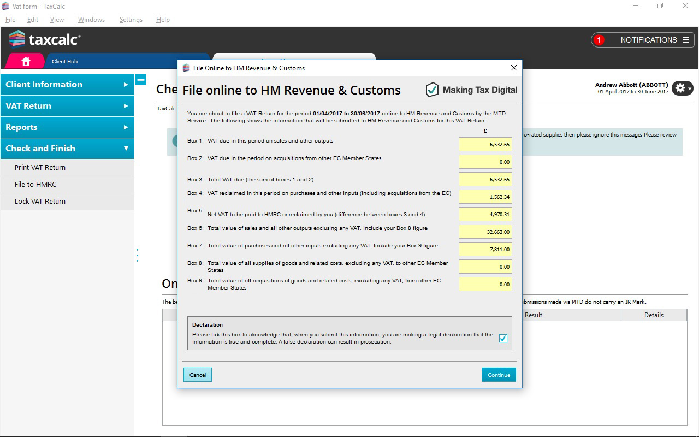Viewport: 699px width, 437px height.
Task: Tick the legal declaration checkbox
Action: (x=503, y=338)
